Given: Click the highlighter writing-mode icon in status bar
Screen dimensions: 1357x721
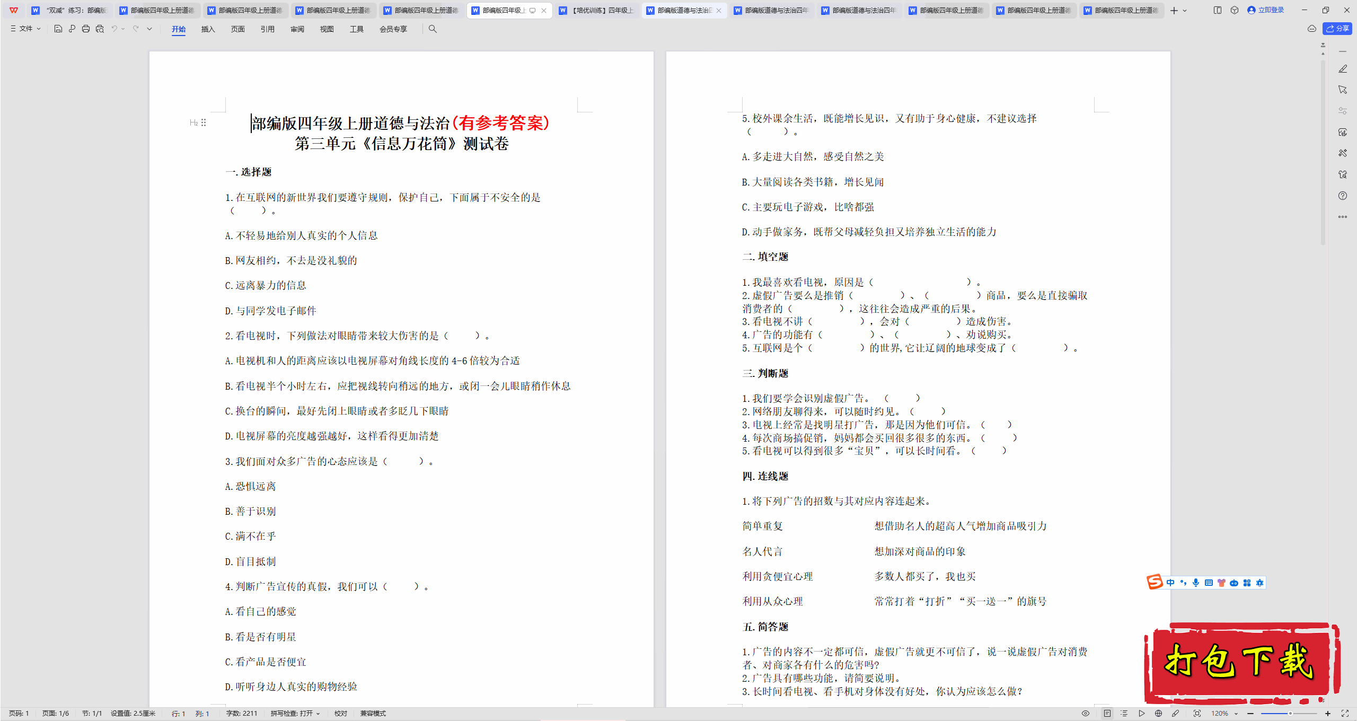Looking at the screenshot, I should click(x=1175, y=714).
